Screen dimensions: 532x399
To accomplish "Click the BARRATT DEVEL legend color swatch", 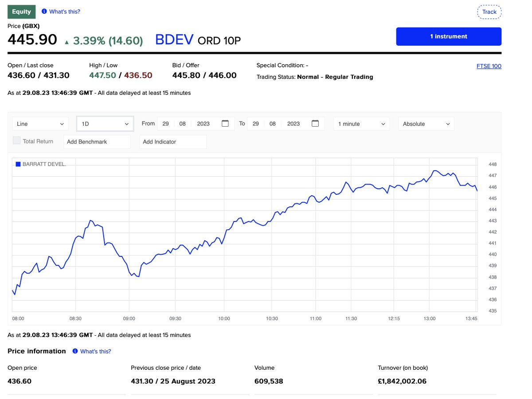I will pyautogui.click(x=17, y=164).
